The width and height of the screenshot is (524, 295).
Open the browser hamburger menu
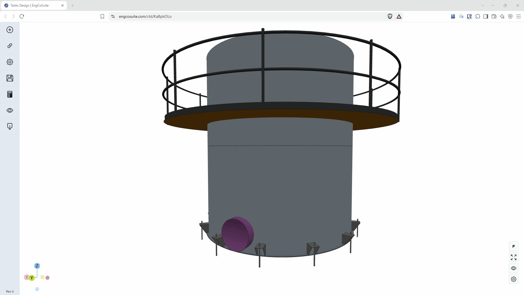tap(519, 16)
